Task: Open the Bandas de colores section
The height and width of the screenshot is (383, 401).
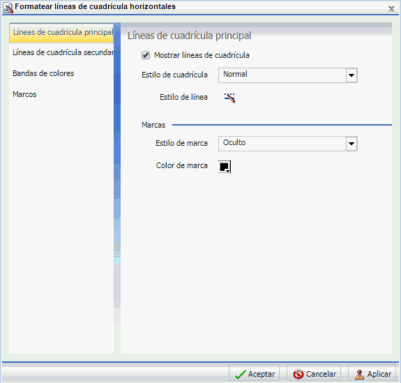Action: (43, 73)
